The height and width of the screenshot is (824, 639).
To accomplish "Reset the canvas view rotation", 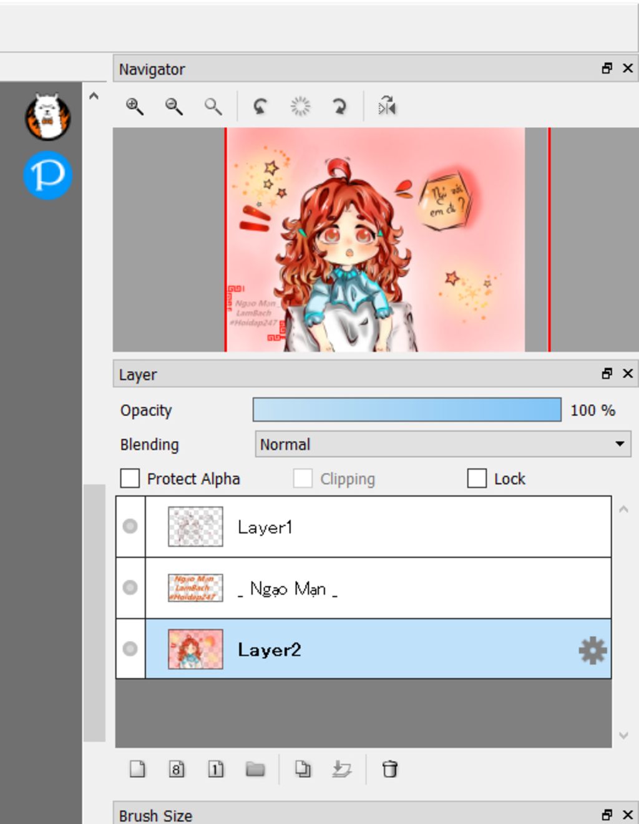I will 300,107.
